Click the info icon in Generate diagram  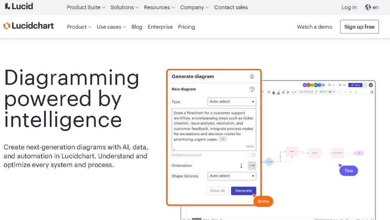pos(252,76)
